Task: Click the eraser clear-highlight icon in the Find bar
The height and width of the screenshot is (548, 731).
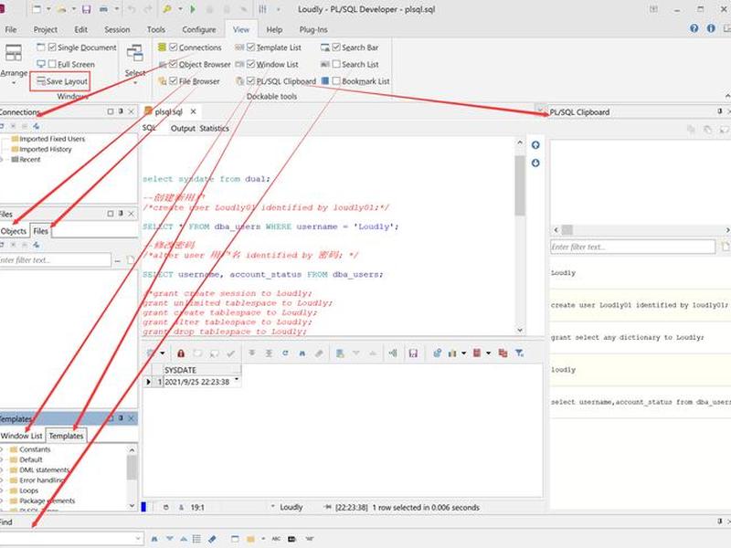Action: pos(212,539)
